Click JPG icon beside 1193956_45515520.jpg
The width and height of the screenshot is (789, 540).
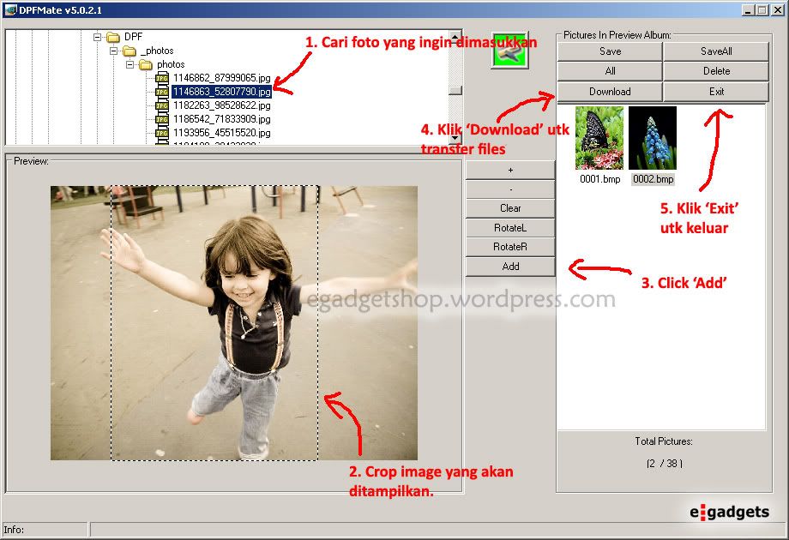[162, 133]
